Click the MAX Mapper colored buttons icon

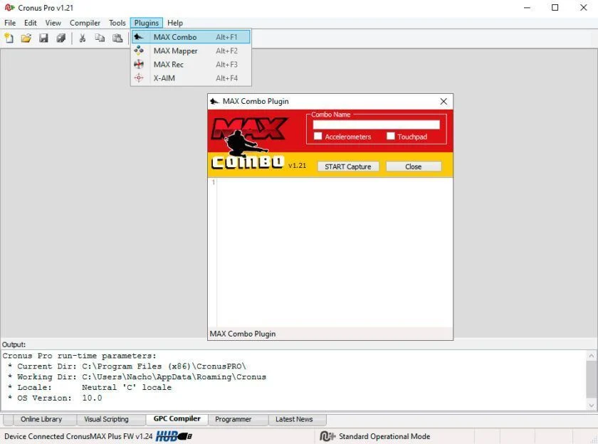[139, 51]
